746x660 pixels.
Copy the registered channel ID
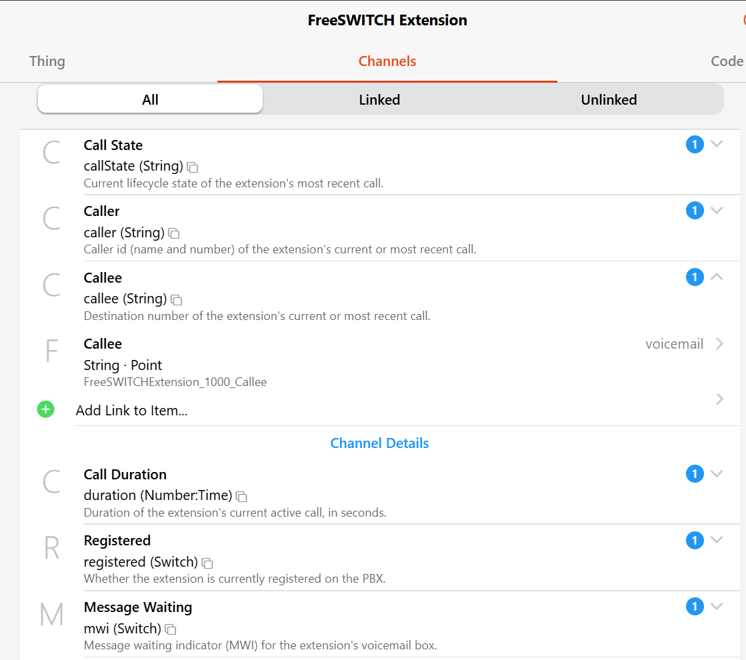207,563
